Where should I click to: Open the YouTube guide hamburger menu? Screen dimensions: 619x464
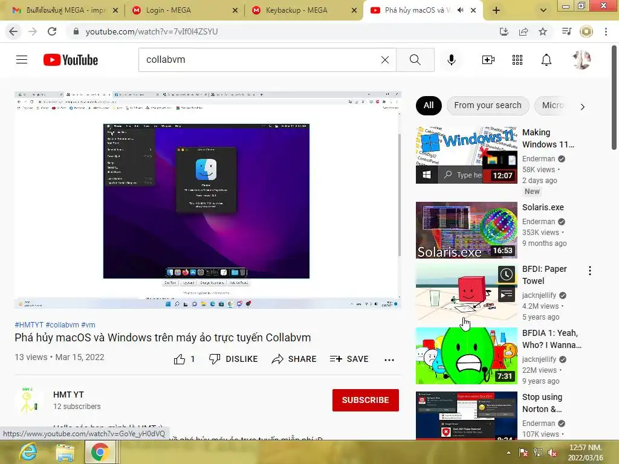tap(22, 60)
